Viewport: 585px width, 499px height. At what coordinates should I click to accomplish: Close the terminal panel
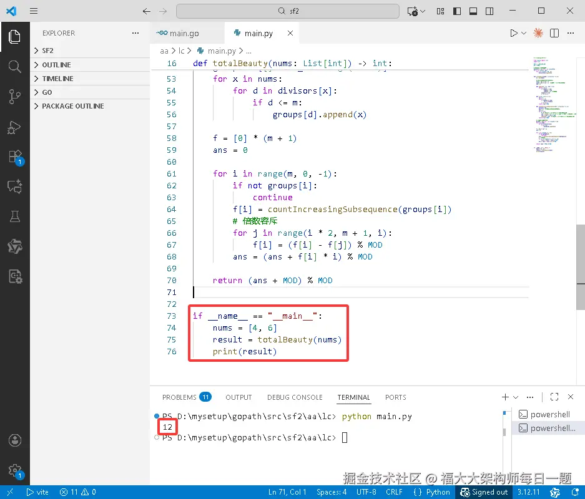(571, 397)
